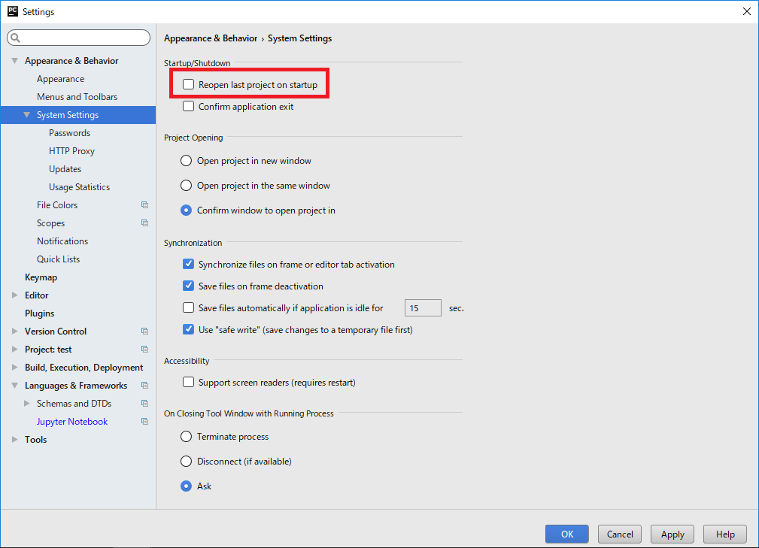Collapse the Appearance & Behavior tree node
Screen dimensions: 759x548
[x=15, y=61]
